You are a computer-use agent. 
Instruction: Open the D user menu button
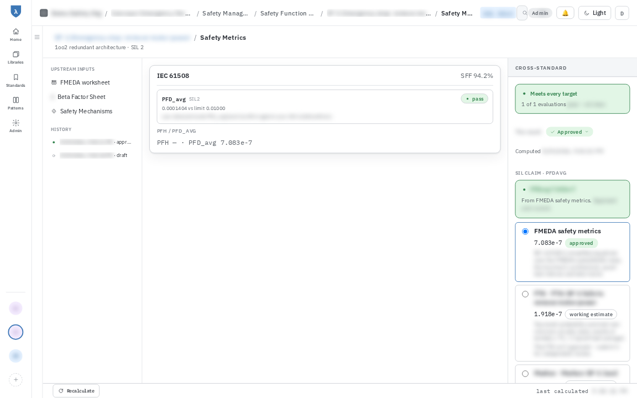click(x=622, y=13)
